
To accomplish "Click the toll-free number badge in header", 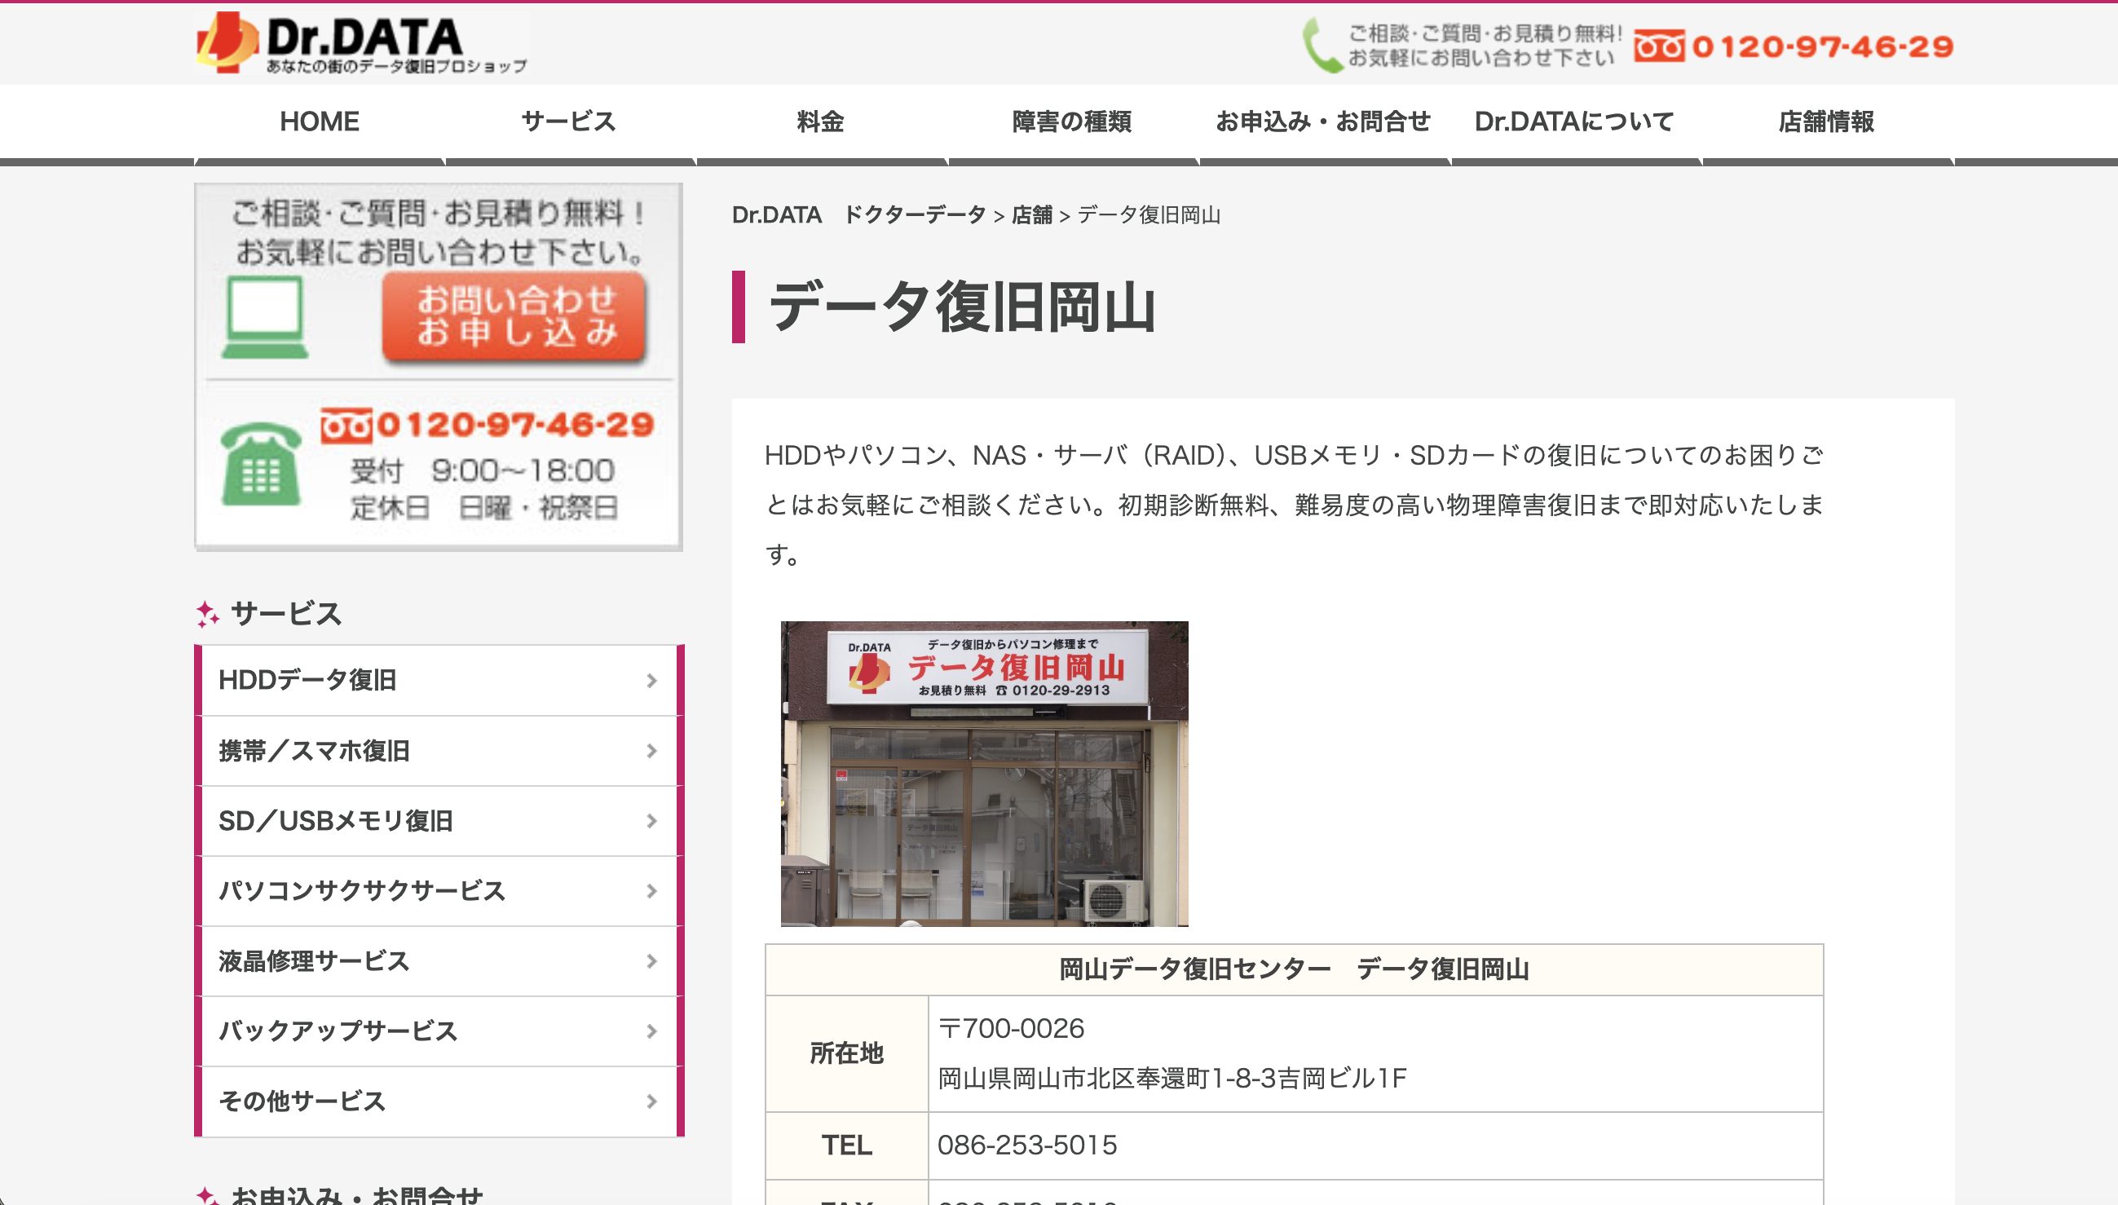I will click(x=1659, y=46).
